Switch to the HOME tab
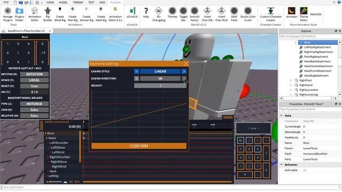342x192 pixels. coord(50,2)
